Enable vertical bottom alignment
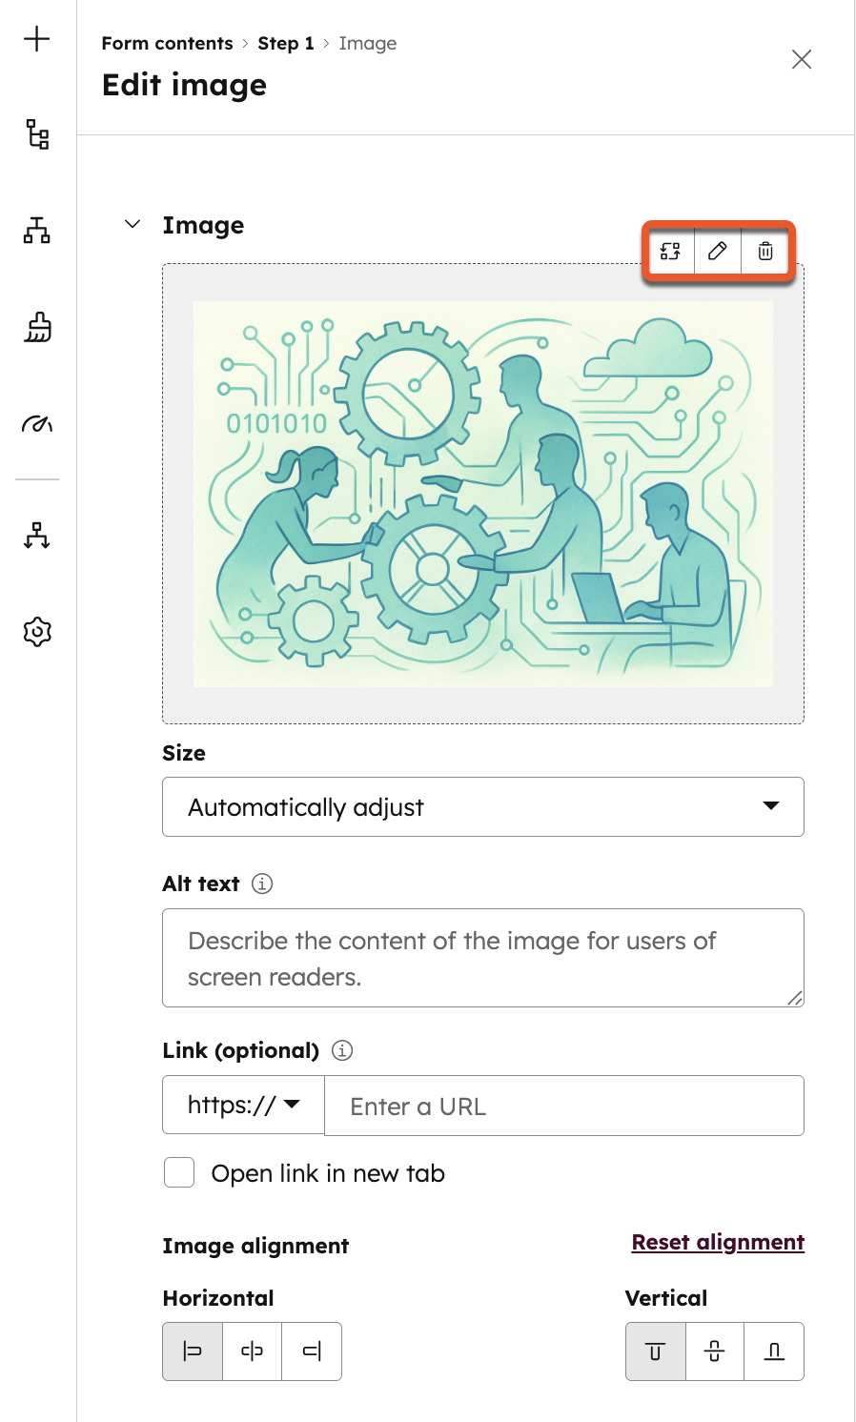Viewport: 856px width, 1422px height. (x=773, y=1351)
